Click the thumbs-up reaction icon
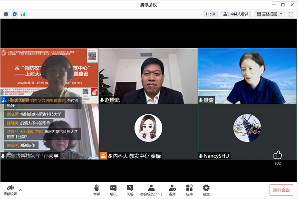The image size is (298, 199). 278,155
